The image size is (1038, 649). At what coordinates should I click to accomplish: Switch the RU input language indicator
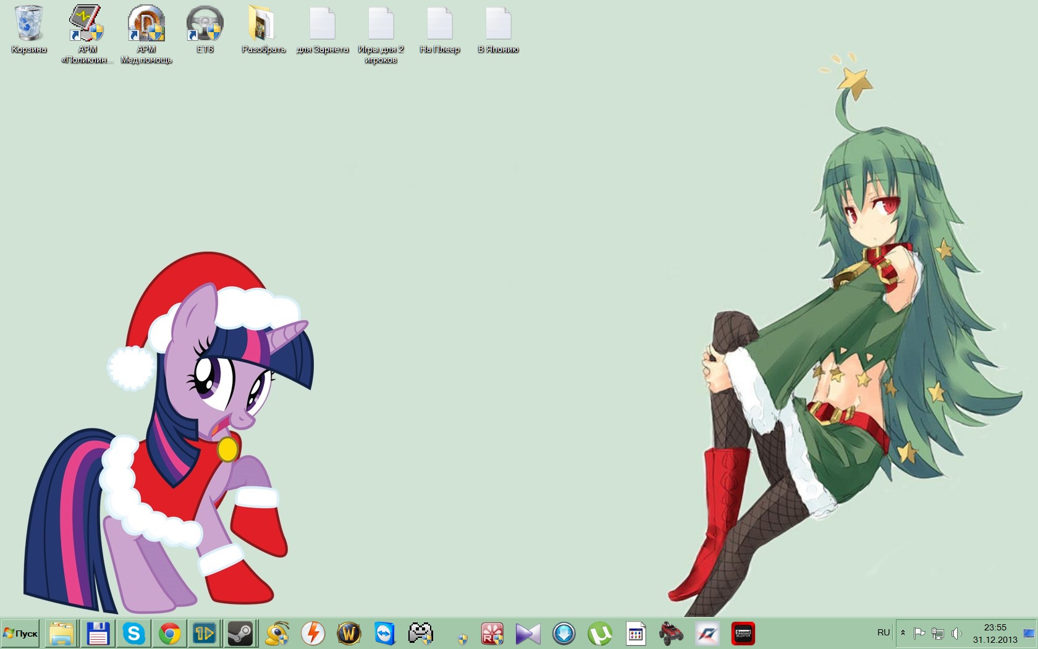pyautogui.click(x=884, y=633)
